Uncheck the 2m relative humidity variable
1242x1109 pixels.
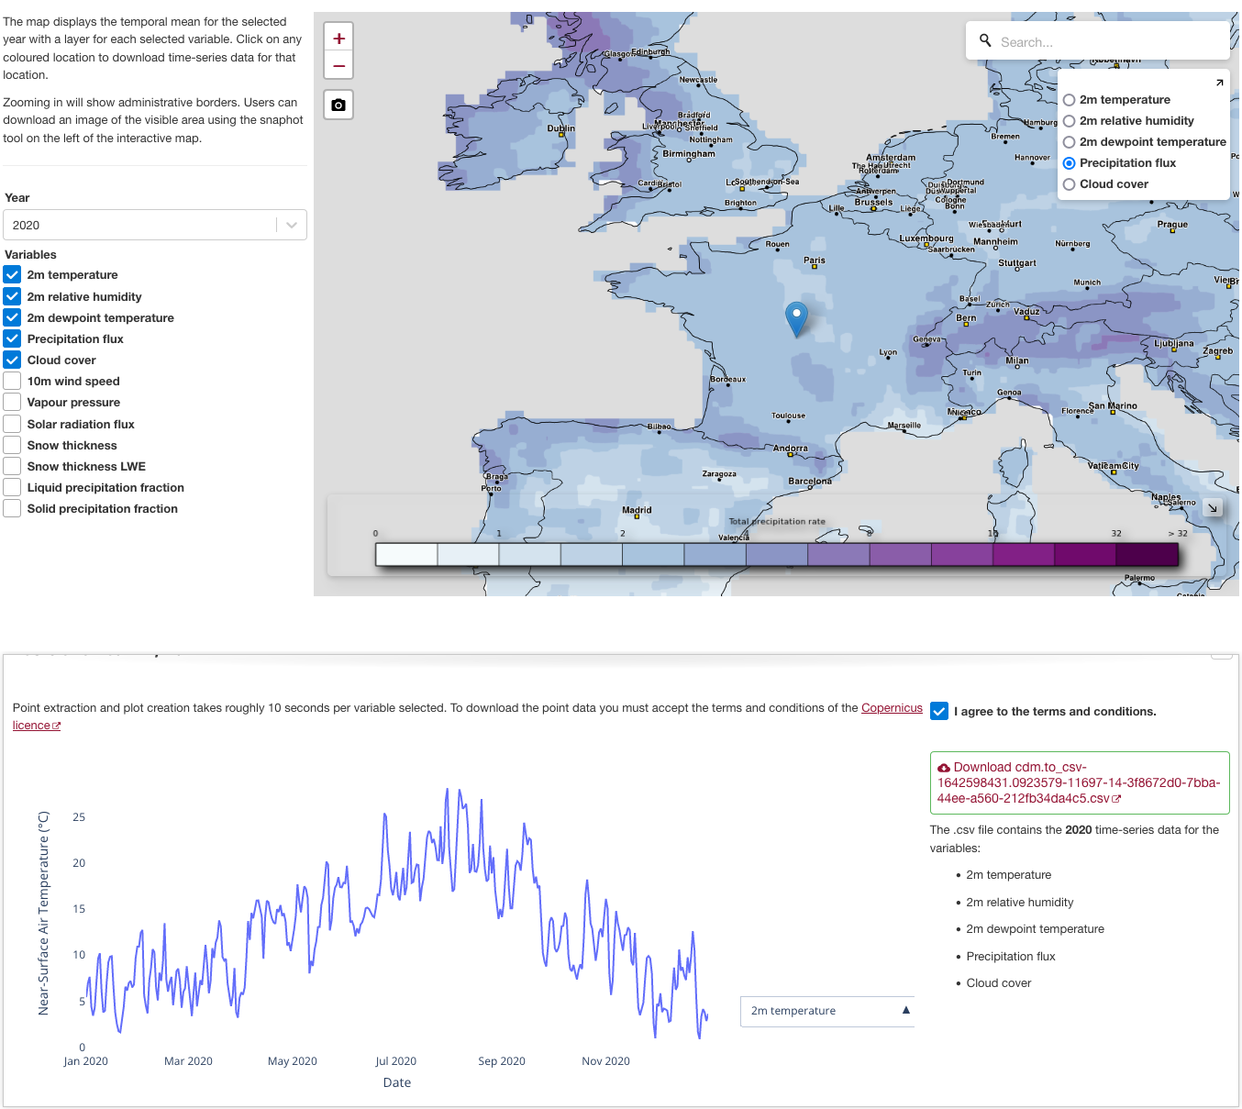(x=12, y=296)
